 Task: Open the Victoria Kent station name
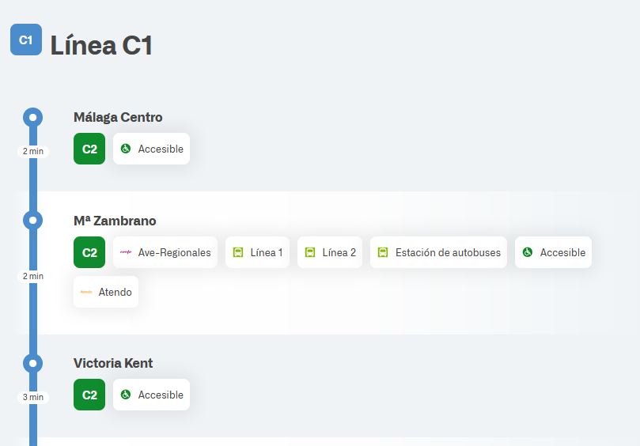tap(113, 363)
